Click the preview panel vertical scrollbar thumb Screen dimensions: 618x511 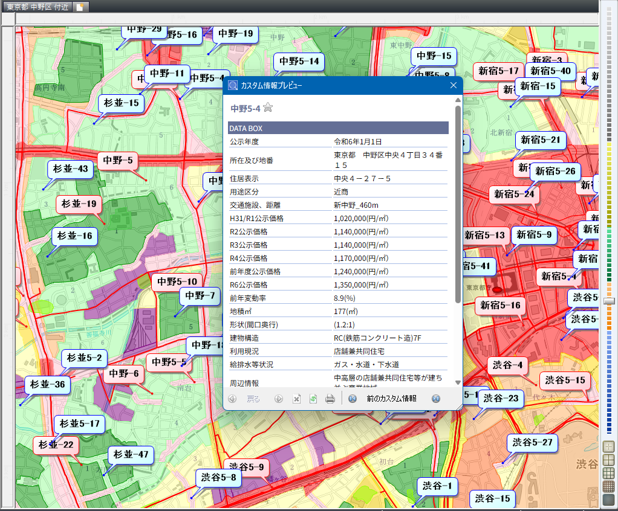pos(458,204)
